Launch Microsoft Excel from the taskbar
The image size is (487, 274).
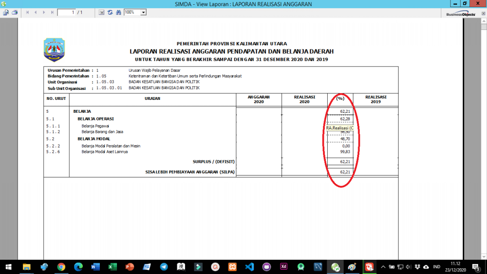112,267
